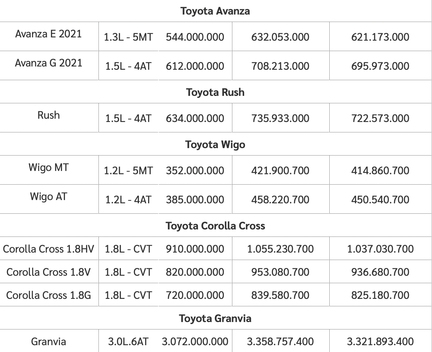Screen dimensions: 432x352
Task: Click the Corolla Cross 1.8G model name
Action: pos(48,295)
